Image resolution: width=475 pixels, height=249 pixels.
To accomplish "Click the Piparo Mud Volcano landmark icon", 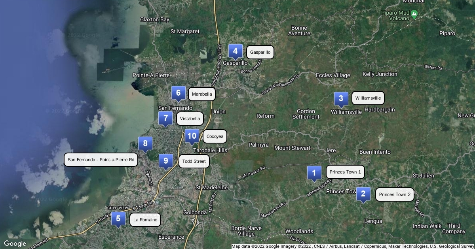I will coord(414,15).
